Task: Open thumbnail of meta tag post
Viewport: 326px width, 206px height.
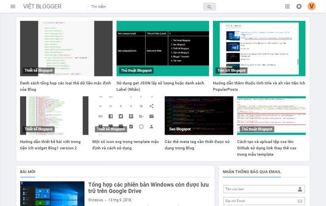Action: [x=199, y=115]
